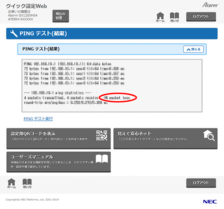
Task: Click the クイック設定Web title
Action: tap(26, 6)
